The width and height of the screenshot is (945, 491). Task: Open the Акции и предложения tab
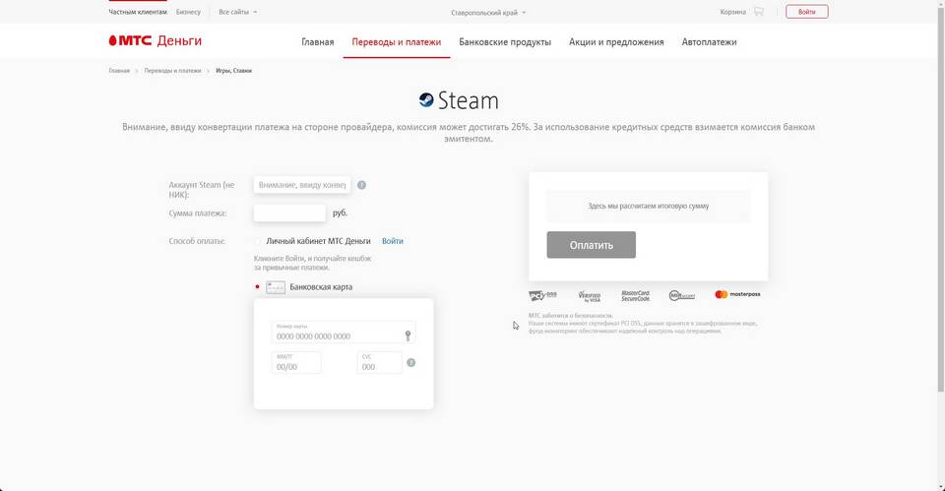click(x=616, y=42)
